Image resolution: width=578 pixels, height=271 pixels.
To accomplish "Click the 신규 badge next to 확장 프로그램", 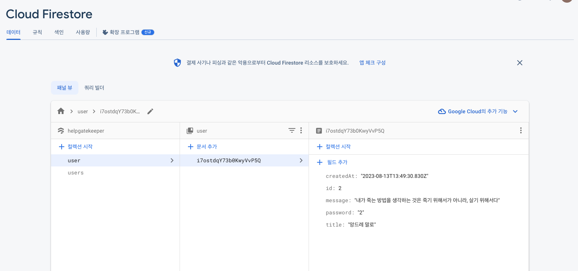I will pos(148,32).
